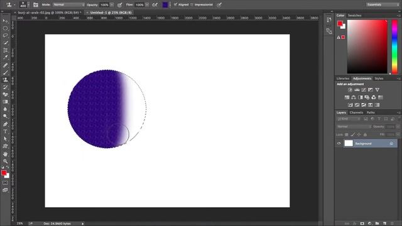Select the Eraser tool
The image size is (402, 226).
pyautogui.click(x=5, y=94)
